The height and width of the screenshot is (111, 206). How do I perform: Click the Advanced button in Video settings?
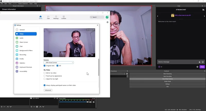click(48, 90)
